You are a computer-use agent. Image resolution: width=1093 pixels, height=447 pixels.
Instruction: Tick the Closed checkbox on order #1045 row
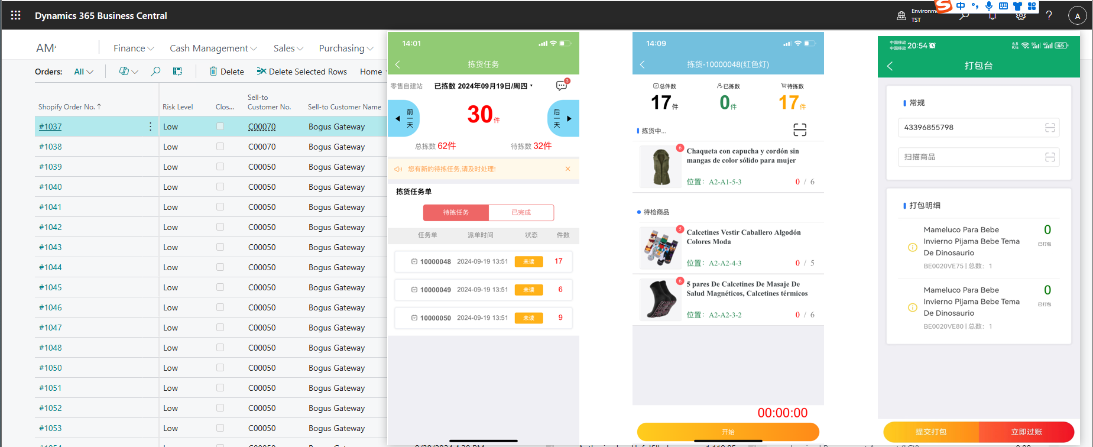[220, 287]
